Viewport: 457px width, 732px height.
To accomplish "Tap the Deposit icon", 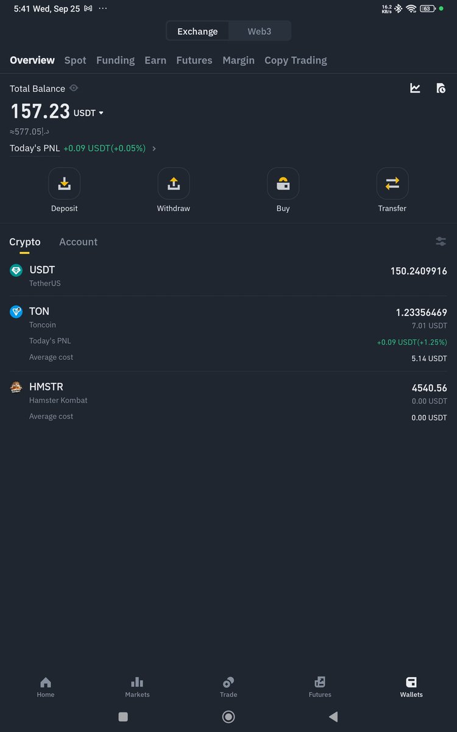I will click(x=64, y=183).
